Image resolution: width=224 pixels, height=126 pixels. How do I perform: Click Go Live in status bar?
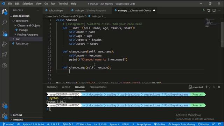(160, 124)
